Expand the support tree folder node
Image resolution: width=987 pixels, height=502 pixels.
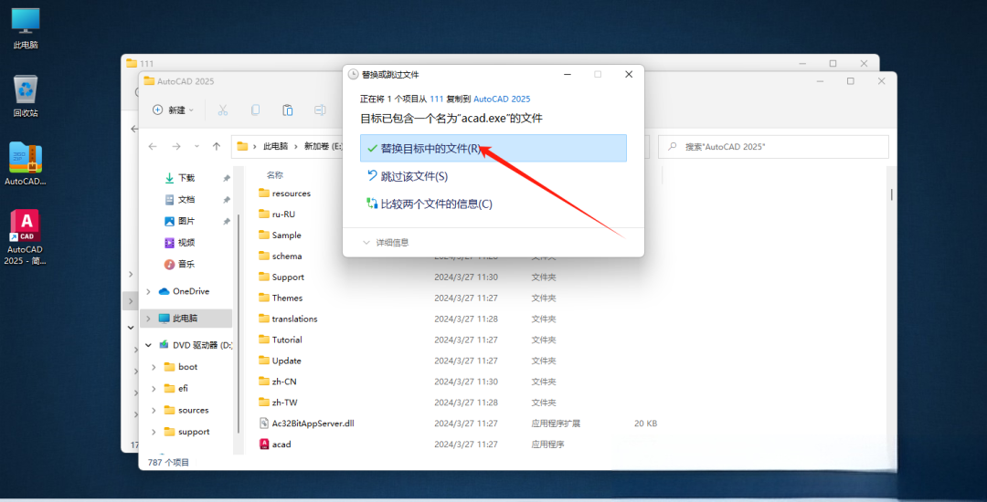(154, 432)
